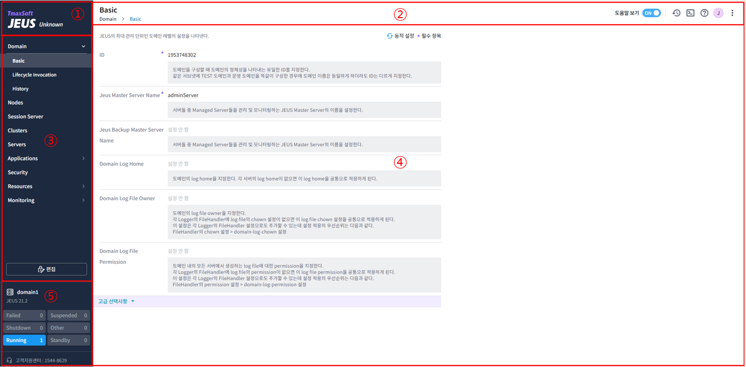The width and height of the screenshot is (746, 367).
Task: Click the 편집 edit button
Action: click(47, 269)
